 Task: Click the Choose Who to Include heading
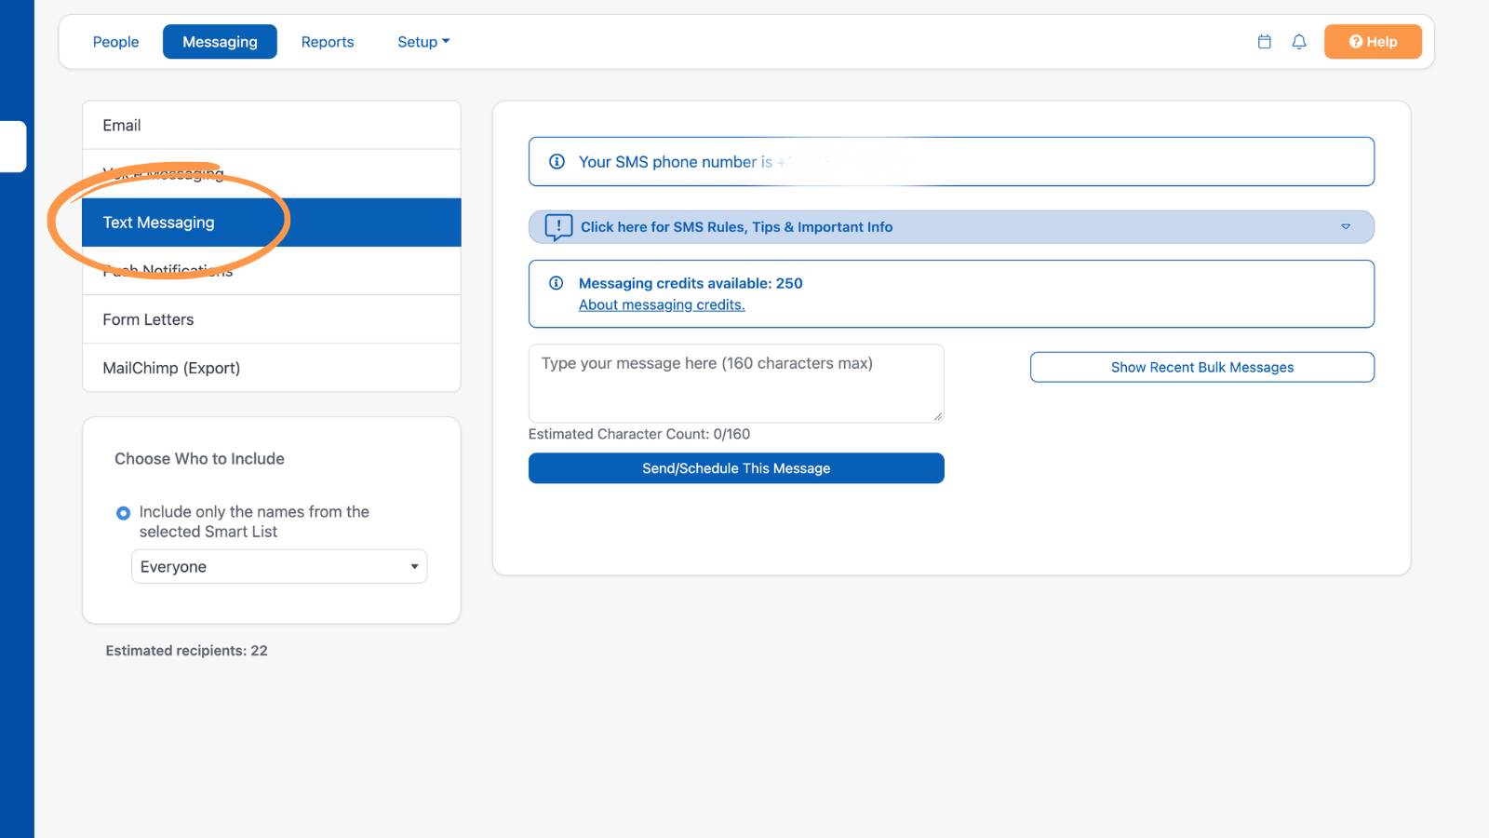click(199, 459)
